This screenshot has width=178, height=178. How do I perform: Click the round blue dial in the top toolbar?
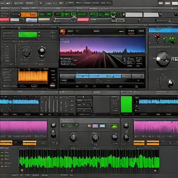[73, 20]
